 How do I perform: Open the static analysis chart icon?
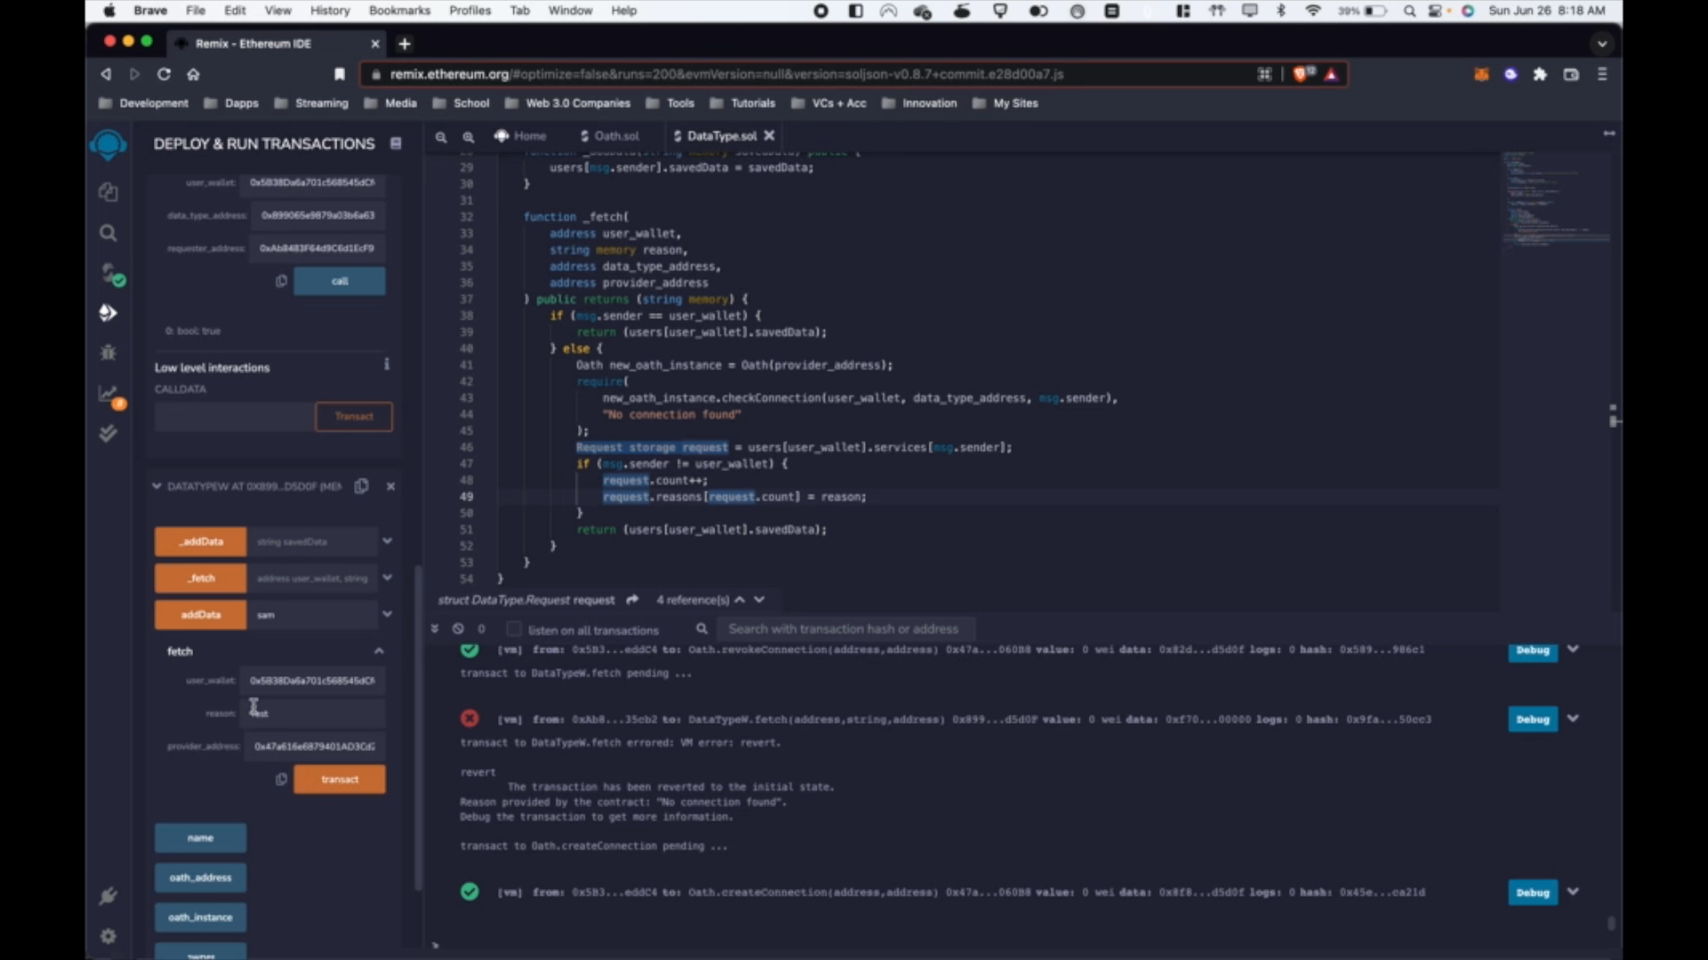coord(110,396)
